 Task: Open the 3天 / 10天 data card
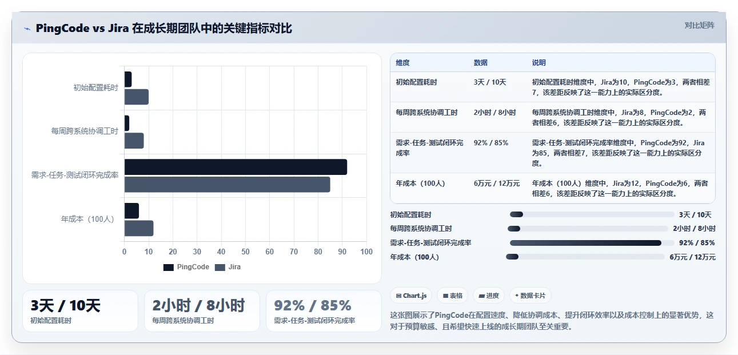[80, 311]
